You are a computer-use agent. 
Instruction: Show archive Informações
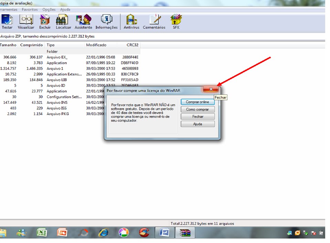pos(106,21)
